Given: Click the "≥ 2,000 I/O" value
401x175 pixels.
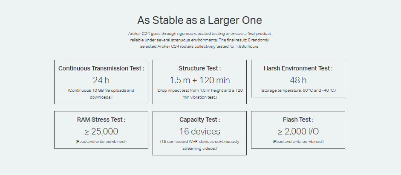Looking at the screenshot, I should (298, 131).
